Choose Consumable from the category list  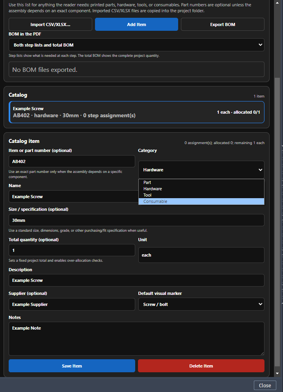tap(201, 201)
